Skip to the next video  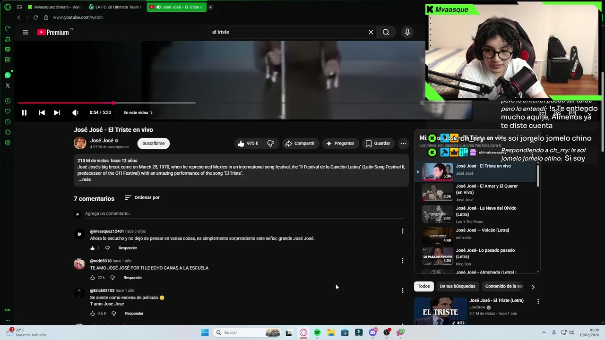(57, 112)
